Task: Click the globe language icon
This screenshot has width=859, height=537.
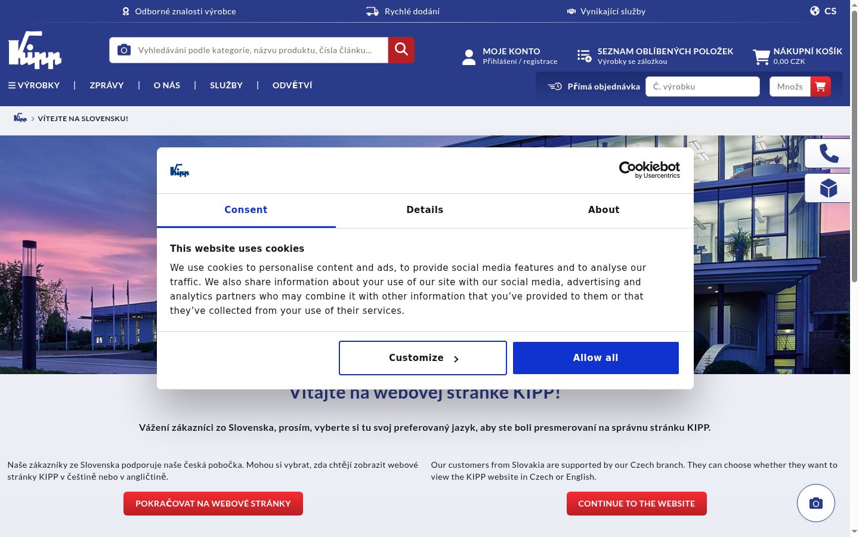Action: [815, 11]
